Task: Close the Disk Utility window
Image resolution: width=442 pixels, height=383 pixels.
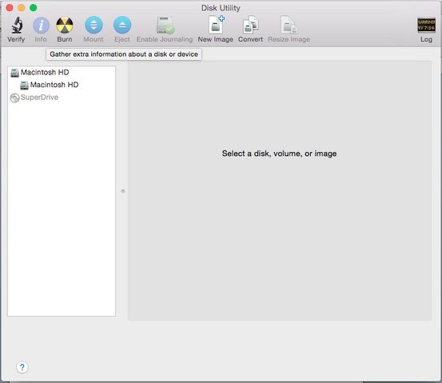Action: [10, 8]
